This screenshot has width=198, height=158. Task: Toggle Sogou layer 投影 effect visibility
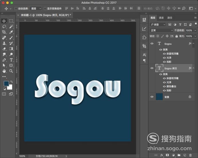point(164,62)
